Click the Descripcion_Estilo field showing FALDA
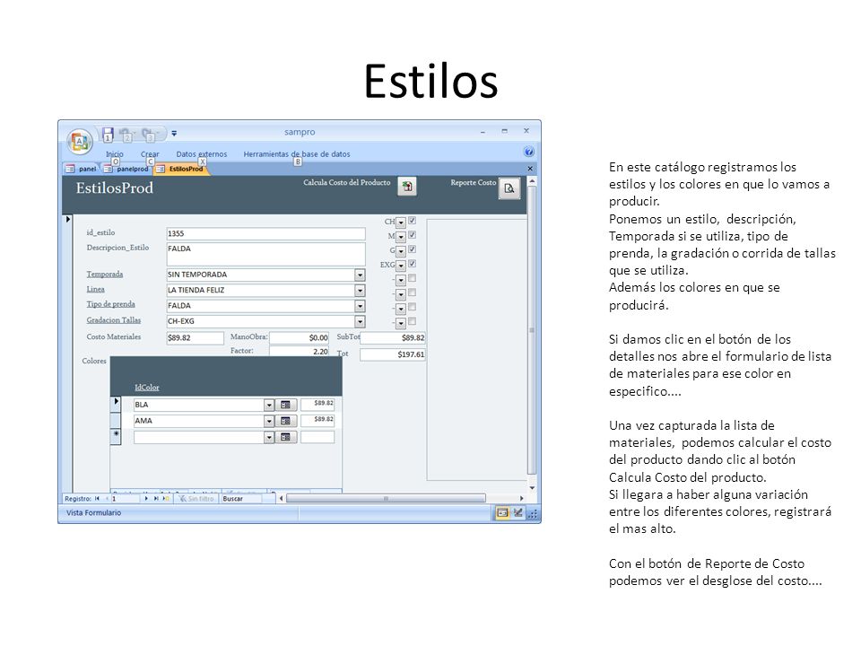This screenshot has width=861, height=646. click(265, 254)
